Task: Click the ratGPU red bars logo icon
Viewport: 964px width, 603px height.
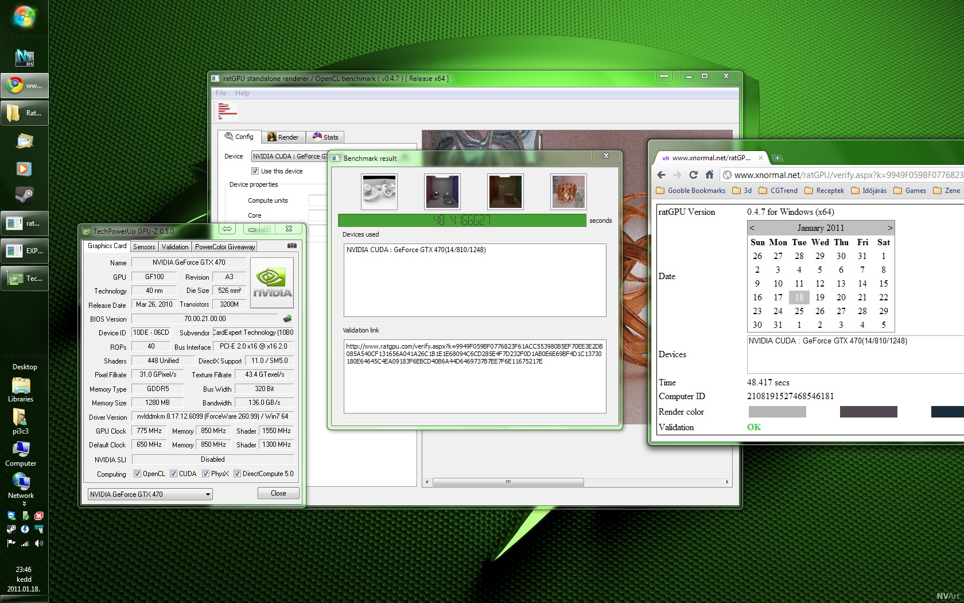Action: pos(227,110)
